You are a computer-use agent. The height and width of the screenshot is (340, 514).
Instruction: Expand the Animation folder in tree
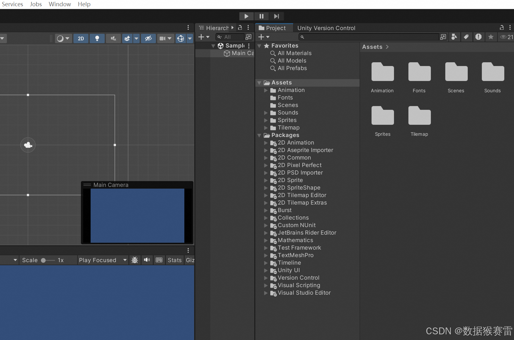coord(266,90)
